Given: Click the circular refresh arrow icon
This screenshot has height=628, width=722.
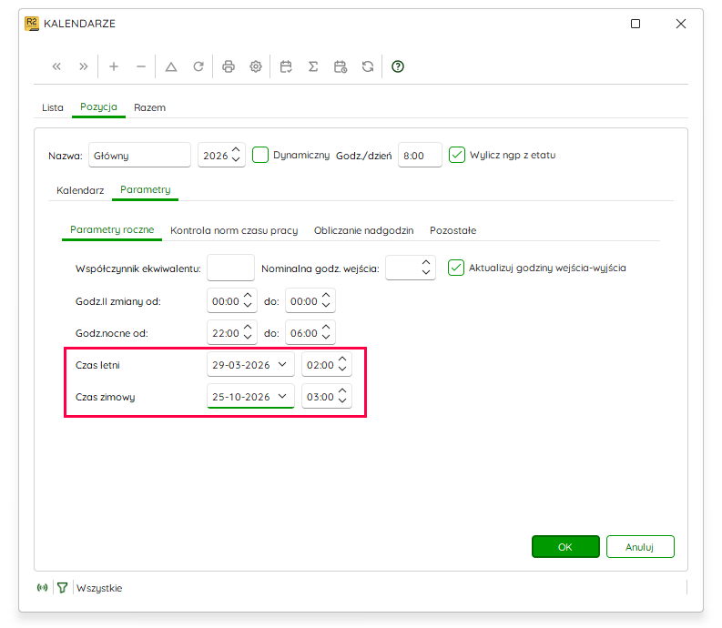Looking at the screenshot, I should point(198,66).
